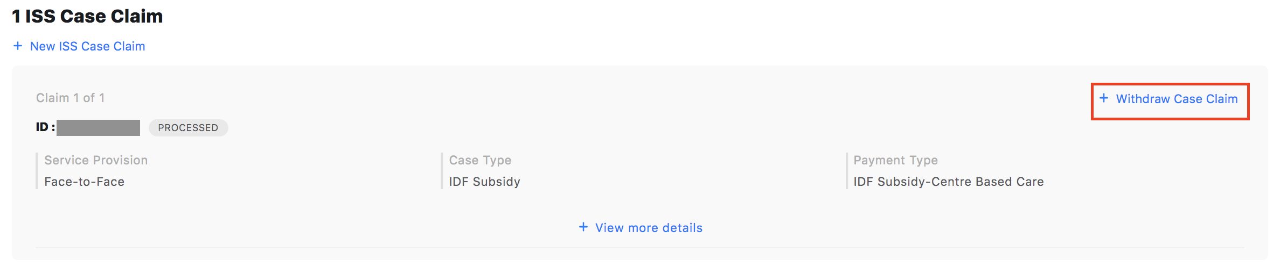1280x274 pixels.
Task: Click the Case Type field label
Action: point(480,160)
